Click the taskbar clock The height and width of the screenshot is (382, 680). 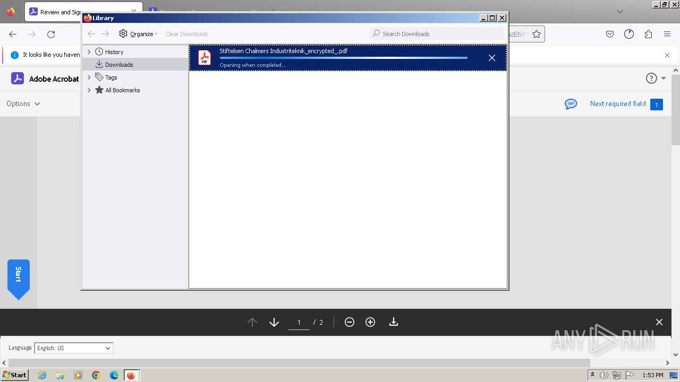tap(653, 375)
